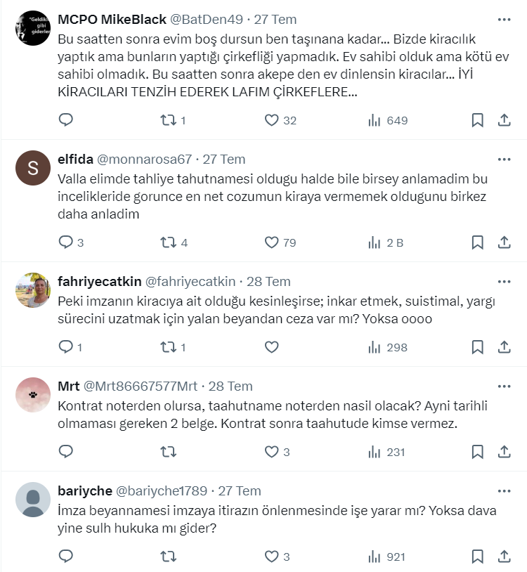Like fahriyecatkin's tweet
527x572 pixels.
pyautogui.click(x=272, y=347)
